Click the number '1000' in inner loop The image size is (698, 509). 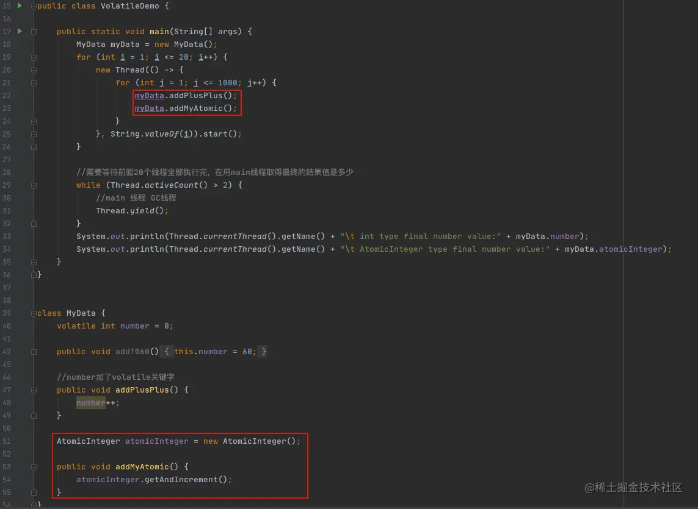[x=227, y=83]
